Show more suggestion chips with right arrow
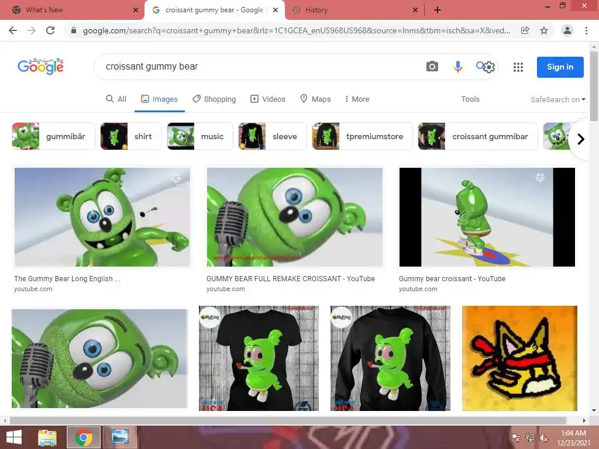This screenshot has width=599, height=449. [581, 139]
